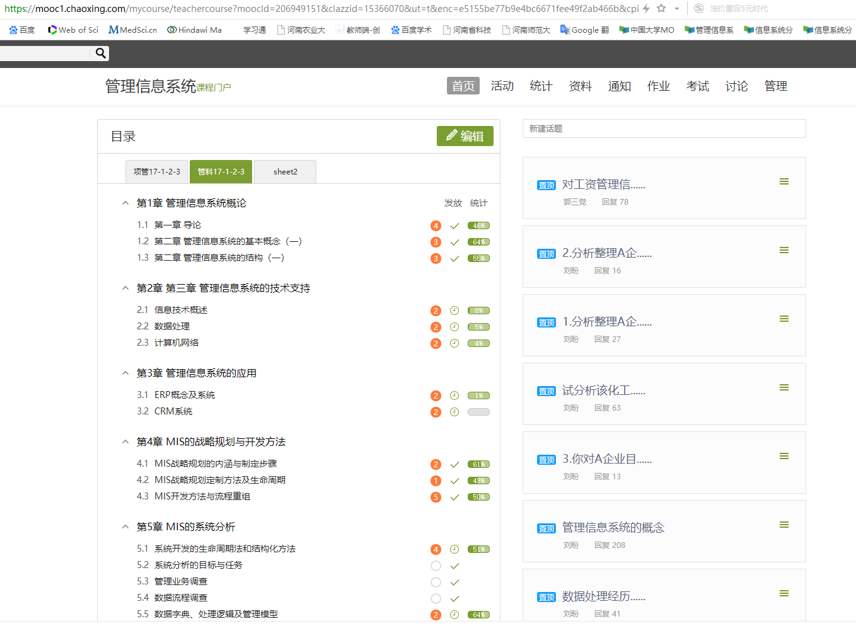856x626 pixels.
Task: Click the bookmark star icon in address bar
Action: pyautogui.click(x=661, y=8)
